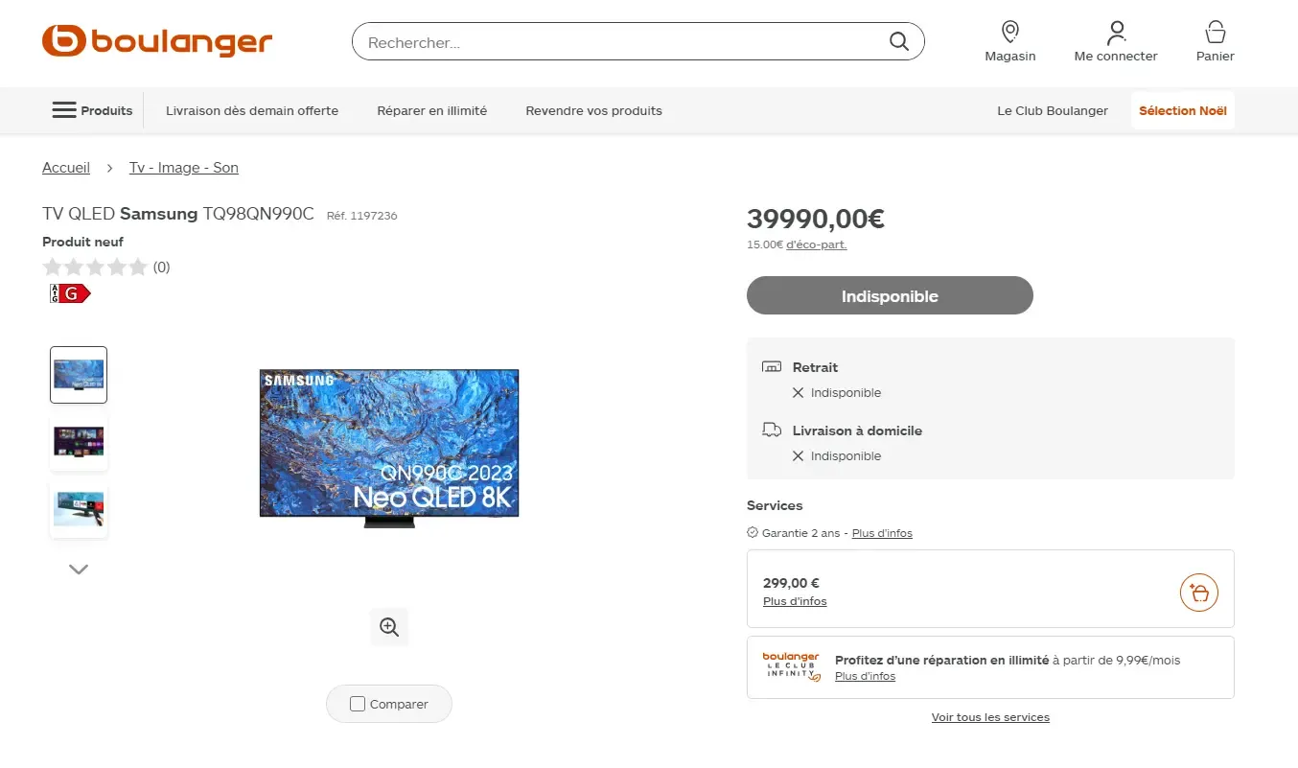Open Sélection Noël tab

(1182, 110)
